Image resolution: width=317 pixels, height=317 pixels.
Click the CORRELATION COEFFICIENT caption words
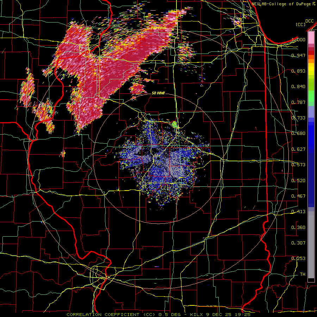[x=103, y=315]
